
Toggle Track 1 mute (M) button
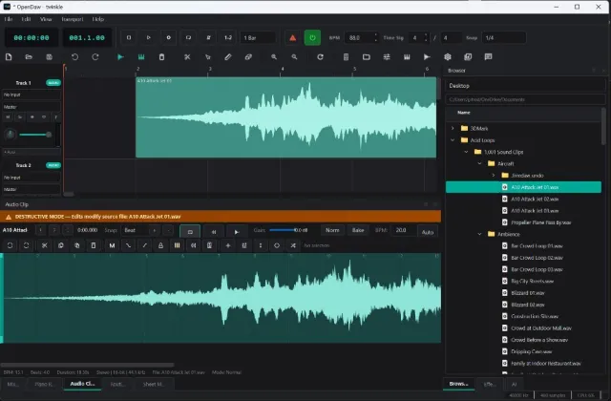8,116
